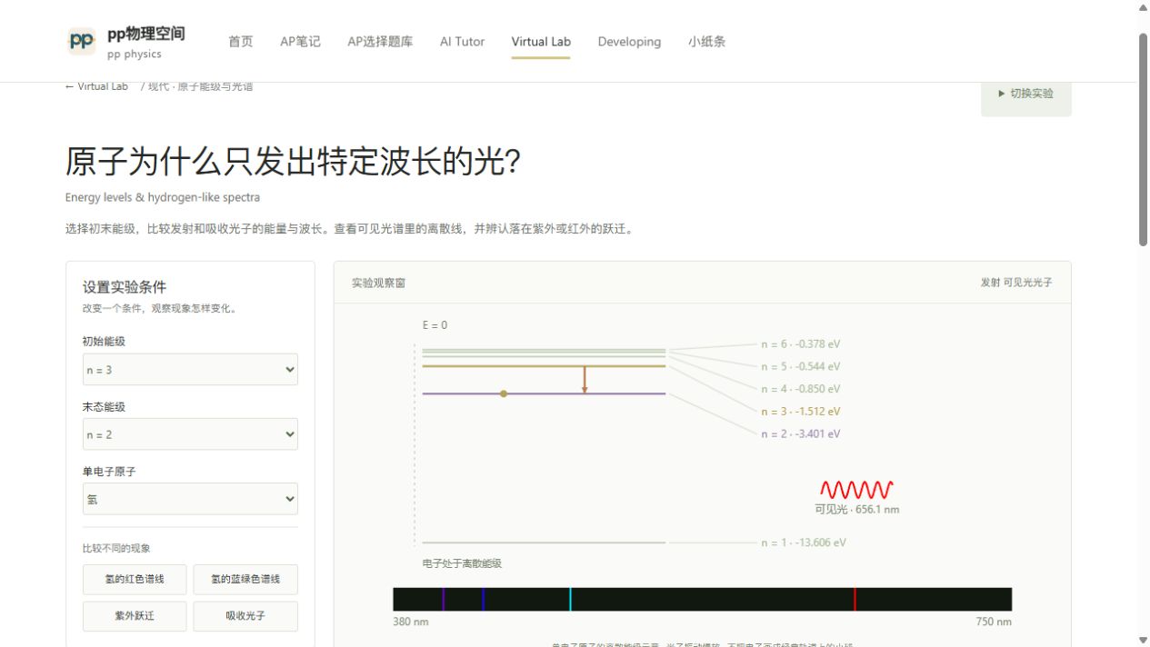Click the 实验观察窗 panel title
Viewport: 1150px width, 647px height.
pyautogui.click(x=378, y=284)
